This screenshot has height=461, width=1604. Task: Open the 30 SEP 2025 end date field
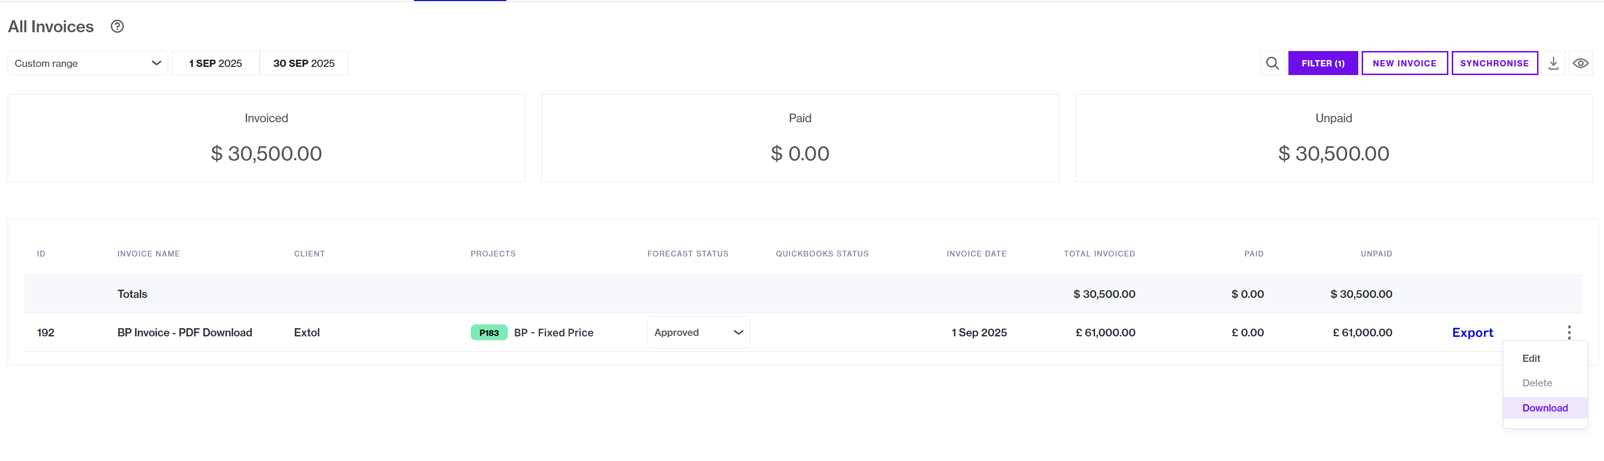(x=304, y=64)
